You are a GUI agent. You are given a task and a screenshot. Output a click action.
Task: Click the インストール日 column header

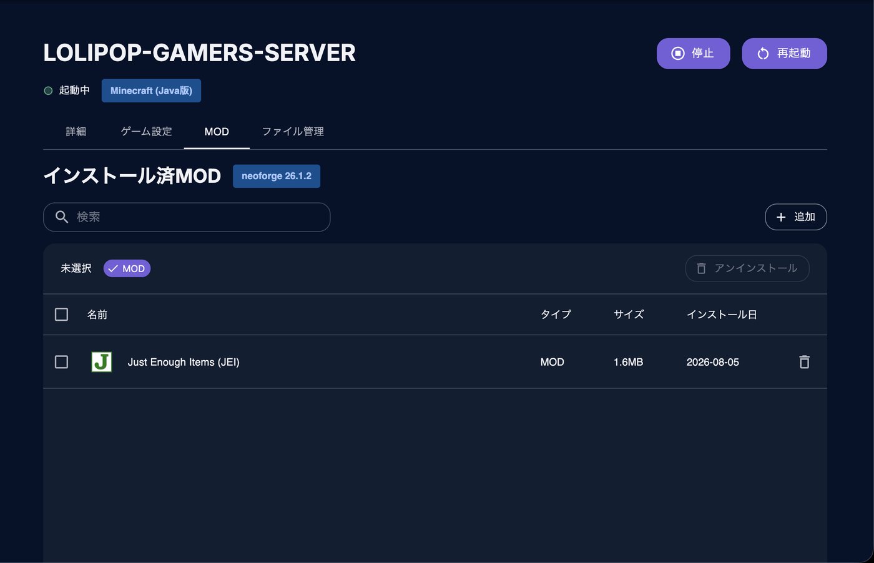722,315
